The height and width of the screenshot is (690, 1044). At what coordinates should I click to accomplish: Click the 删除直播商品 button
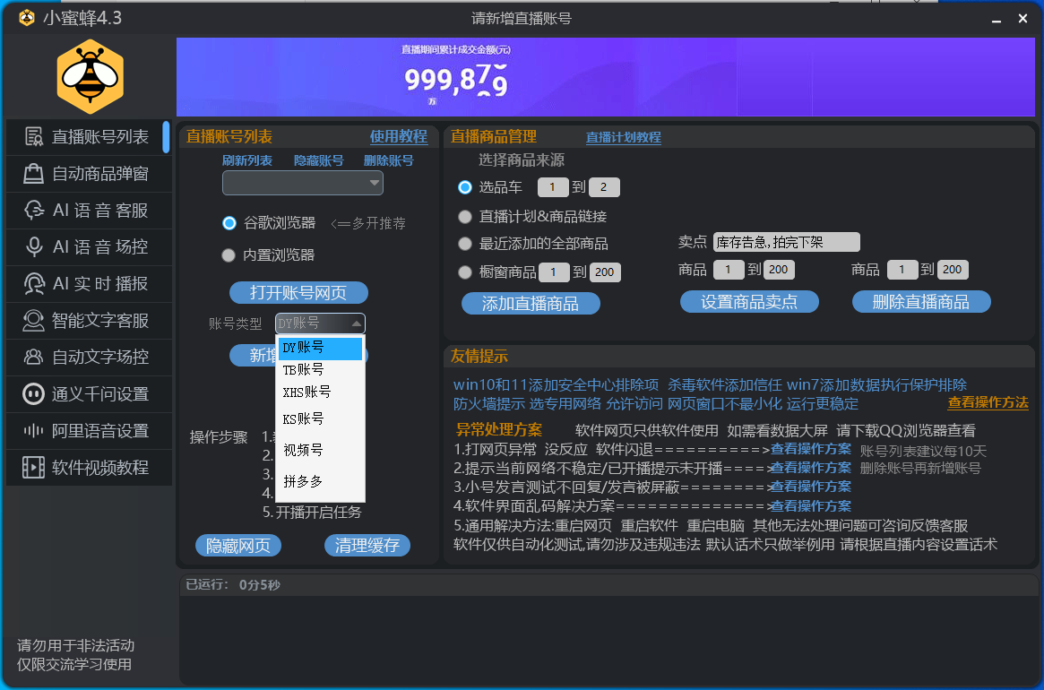[x=921, y=302]
